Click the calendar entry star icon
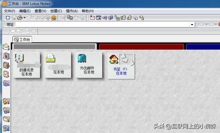Viewport: 220px width, 133px height. click(99, 18)
